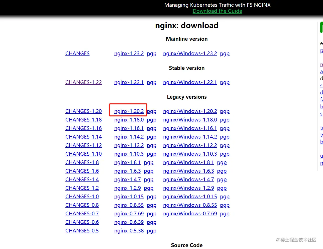
Task: Open the CHANGES-1.14 link
Action: (x=83, y=137)
